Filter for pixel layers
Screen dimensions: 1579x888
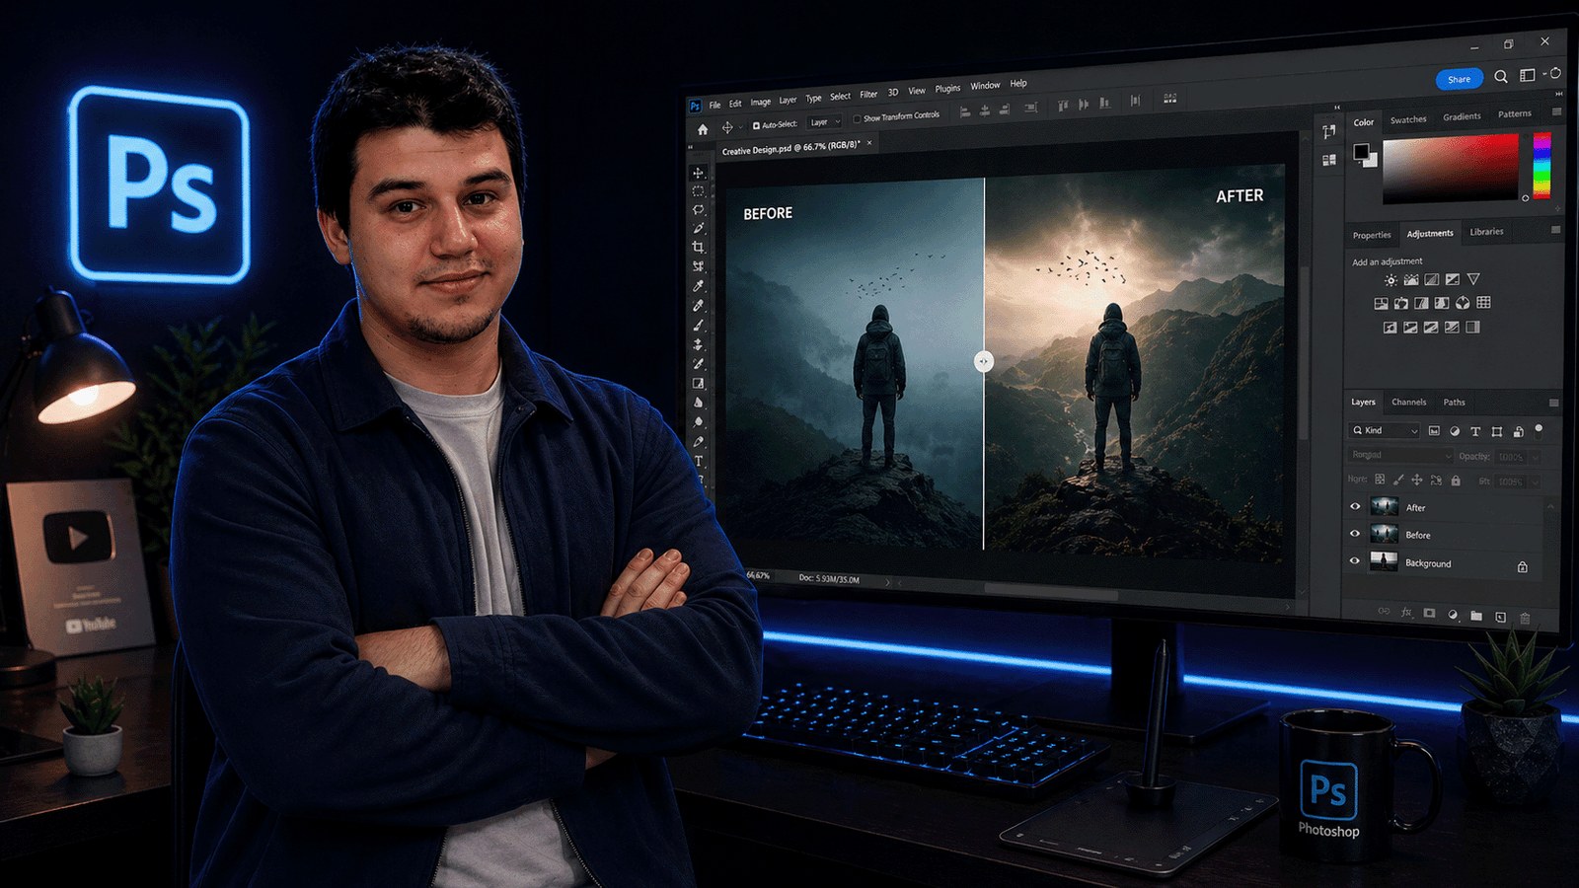1434,431
